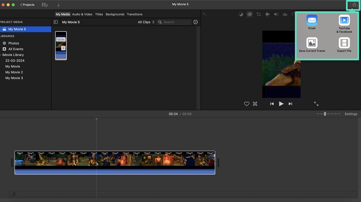
Task: Skip to next clip
Action: pyautogui.click(x=290, y=104)
